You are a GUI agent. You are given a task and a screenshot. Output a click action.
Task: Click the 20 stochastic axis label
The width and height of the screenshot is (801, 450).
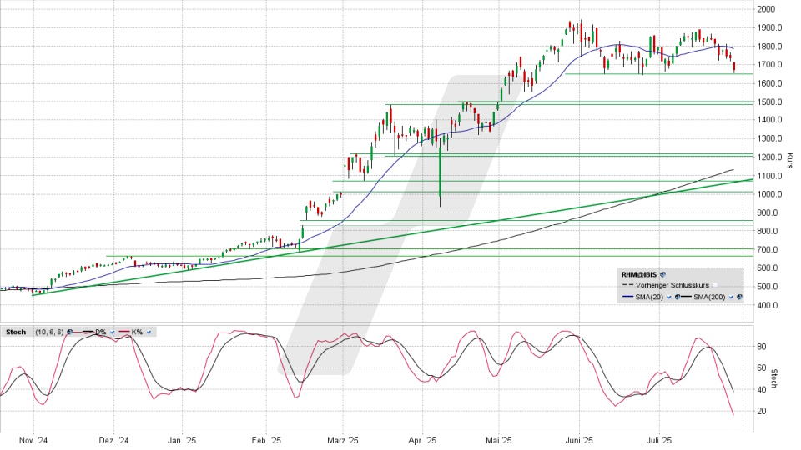[x=762, y=411]
